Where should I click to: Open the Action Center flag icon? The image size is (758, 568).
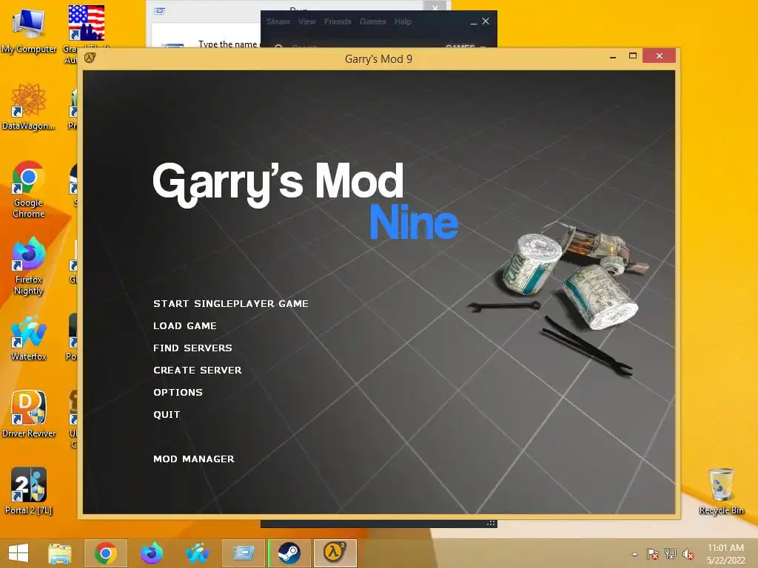(x=653, y=554)
